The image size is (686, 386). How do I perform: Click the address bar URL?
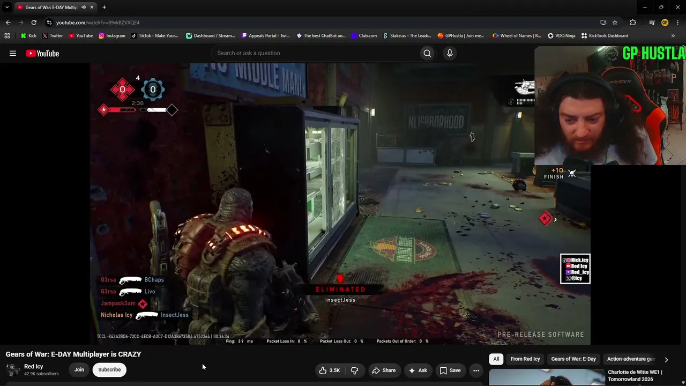pos(98,23)
